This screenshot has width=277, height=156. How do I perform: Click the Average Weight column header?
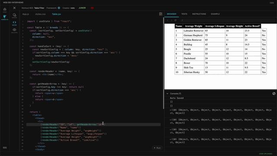pos(193,26)
